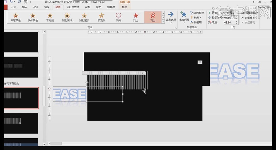Select the 下划线 (Underline) emphasis animation
The height and width of the screenshot is (150, 276).
(50, 17)
